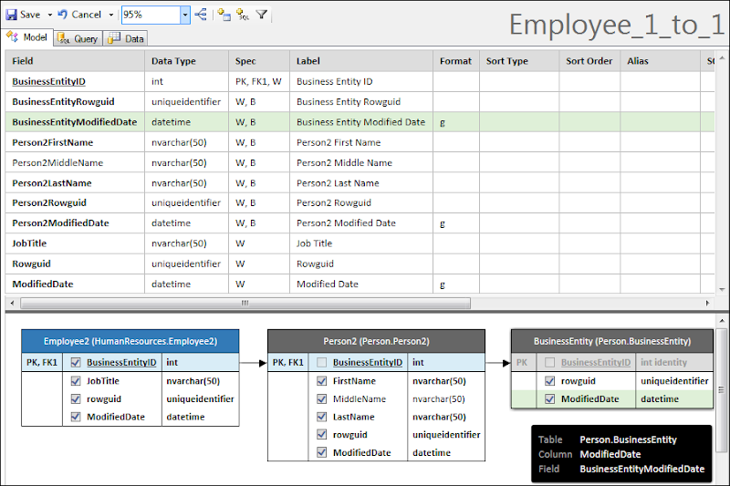Image resolution: width=730 pixels, height=486 pixels.
Task: Open the Query tab with SQL icon
Action: [x=78, y=38]
